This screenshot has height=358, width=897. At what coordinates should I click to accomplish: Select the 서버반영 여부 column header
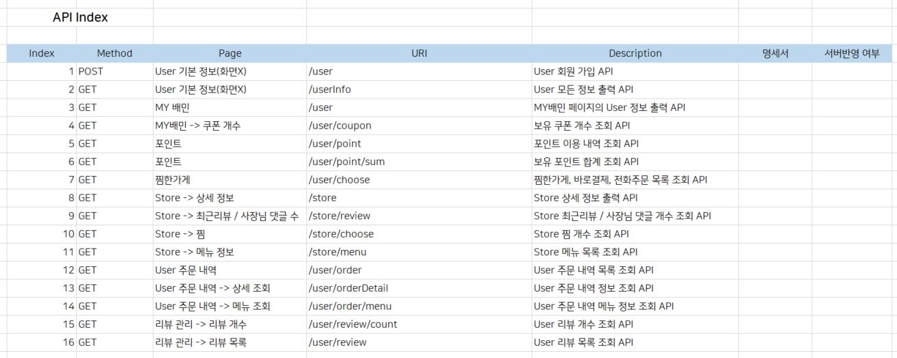[852, 53]
